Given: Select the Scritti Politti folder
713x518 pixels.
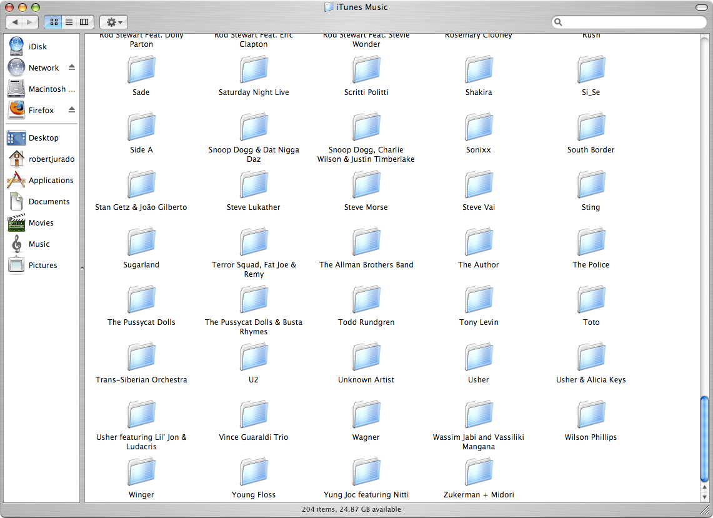Looking at the screenshot, I should coord(366,69).
